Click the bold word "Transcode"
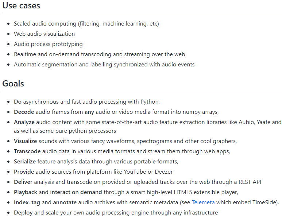This screenshot has height=224, width=282. pyautogui.click(x=27, y=151)
